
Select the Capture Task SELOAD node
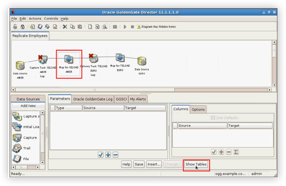[43, 59]
